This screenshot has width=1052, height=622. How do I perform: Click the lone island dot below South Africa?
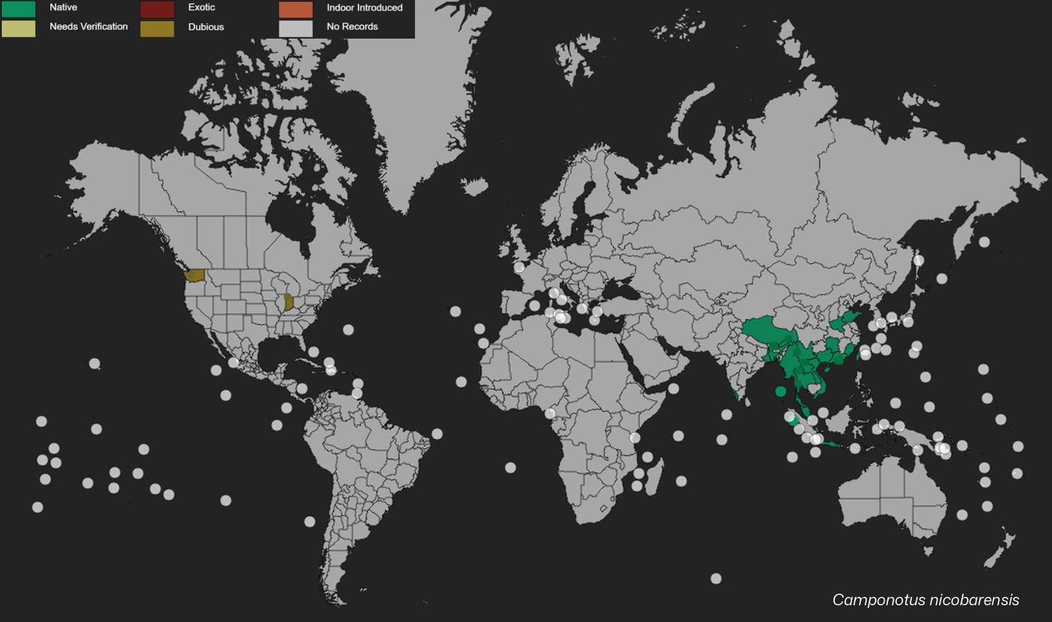pos(715,578)
